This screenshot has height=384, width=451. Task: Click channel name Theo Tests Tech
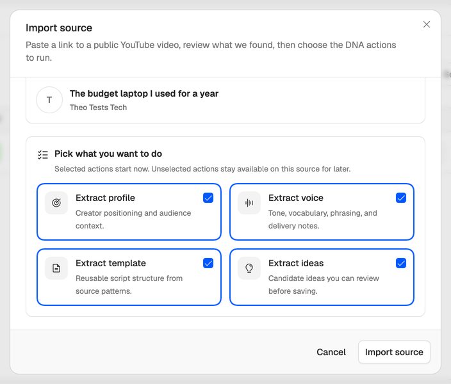pos(98,108)
